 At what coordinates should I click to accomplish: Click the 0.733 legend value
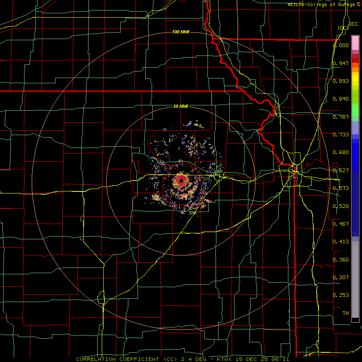click(341, 135)
